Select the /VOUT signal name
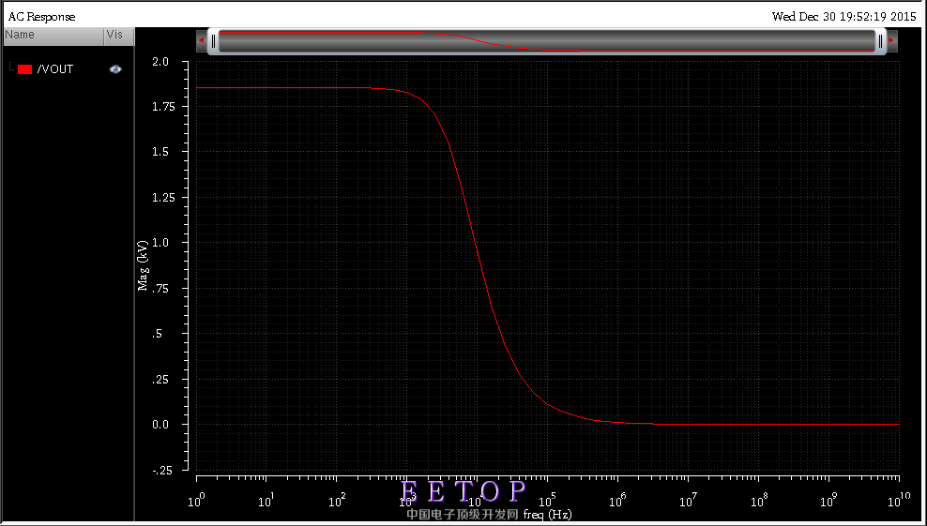 (x=55, y=69)
